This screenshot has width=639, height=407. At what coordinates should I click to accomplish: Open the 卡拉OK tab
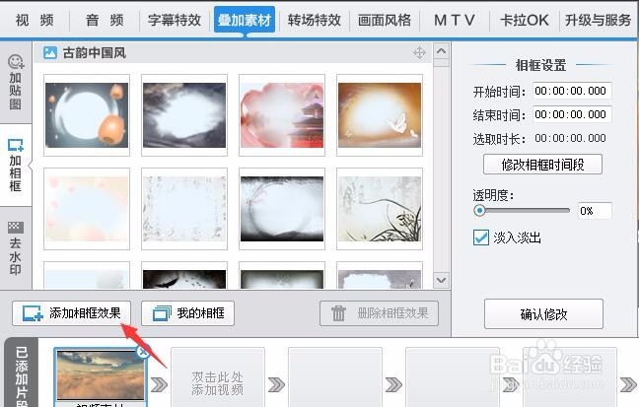pyautogui.click(x=524, y=20)
